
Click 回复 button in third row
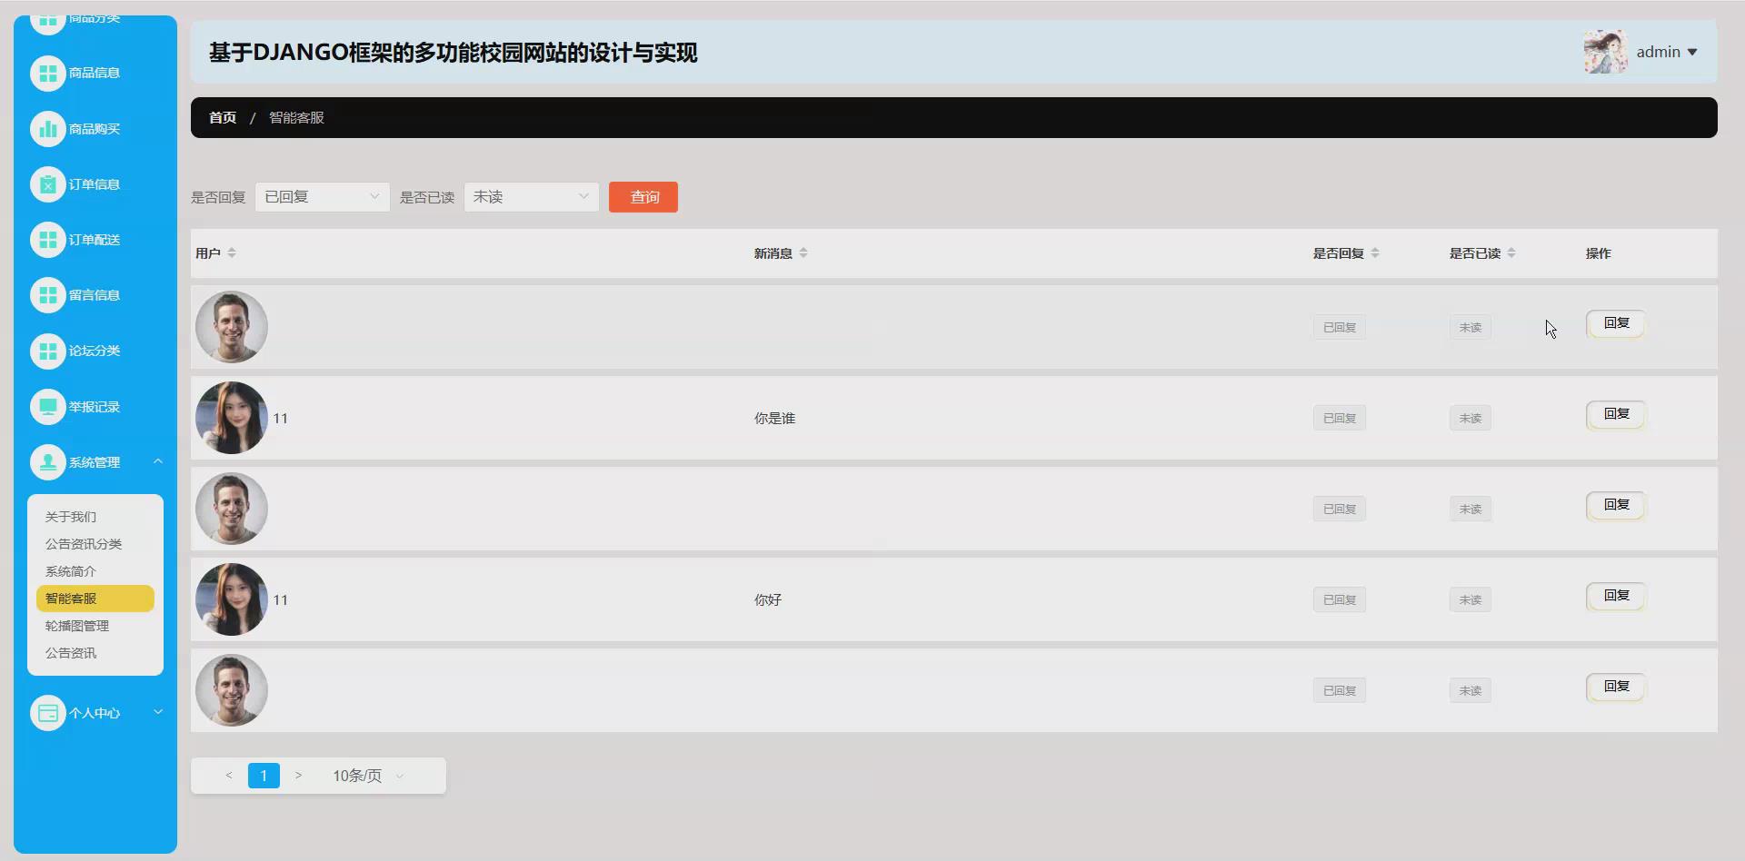tap(1616, 505)
